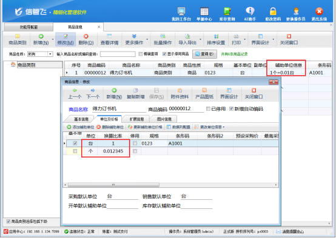Click 修改(M) toolbar icon
The image size is (336, 238).
pos(66,39)
